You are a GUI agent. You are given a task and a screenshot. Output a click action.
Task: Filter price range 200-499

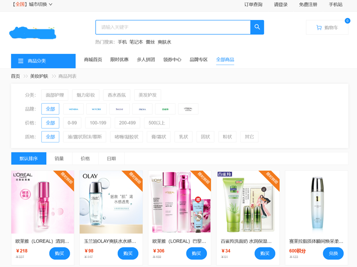pyautogui.click(x=127, y=123)
